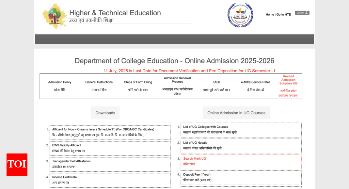Click the TOI logo badge
The image size is (349, 189).
[x=17, y=165]
